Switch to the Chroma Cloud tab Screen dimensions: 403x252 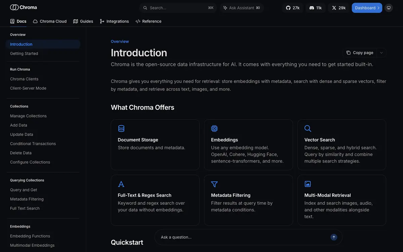pyautogui.click(x=50, y=21)
